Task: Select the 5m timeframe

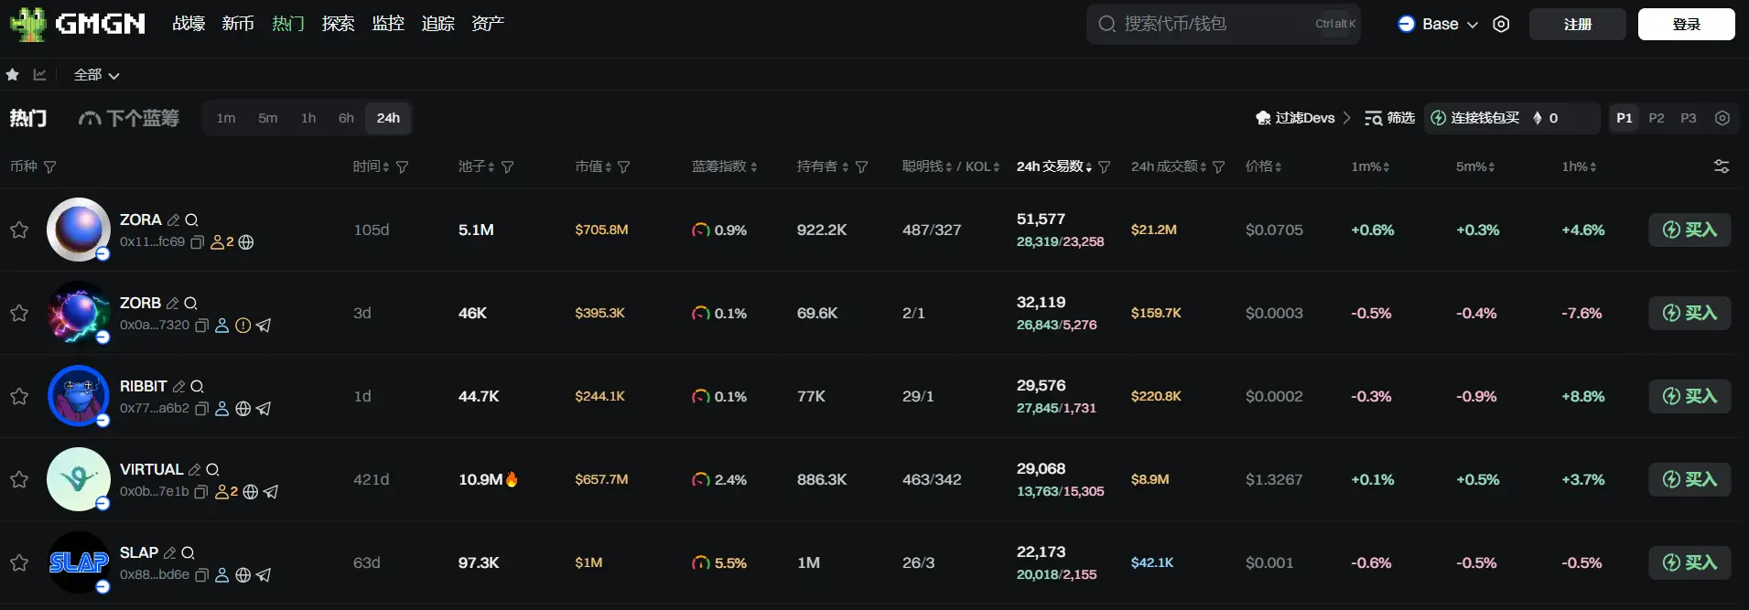Action: 268,118
